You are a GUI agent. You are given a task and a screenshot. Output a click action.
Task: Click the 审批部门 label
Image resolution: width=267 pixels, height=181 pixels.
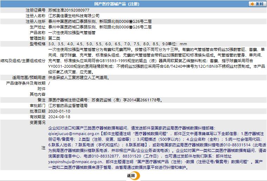(x=38, y=106)
